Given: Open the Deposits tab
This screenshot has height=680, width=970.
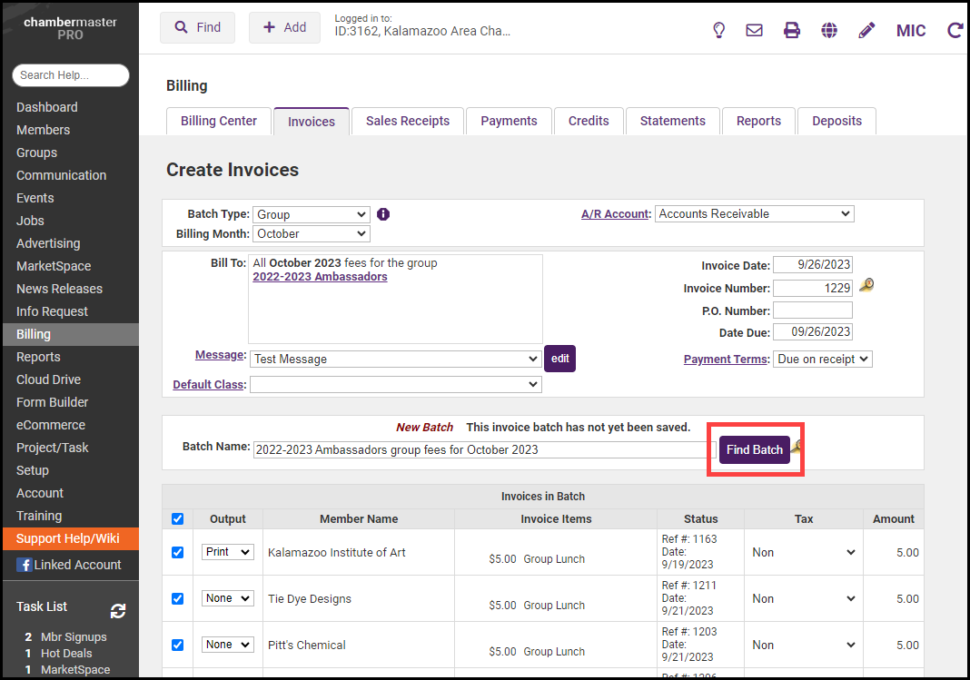Looking at the screenshot, I should pos(836,121).
